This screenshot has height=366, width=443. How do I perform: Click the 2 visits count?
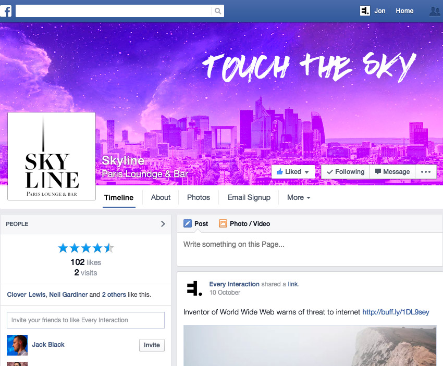[85, 273]
